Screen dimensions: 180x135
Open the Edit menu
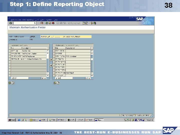pos(37,20)
